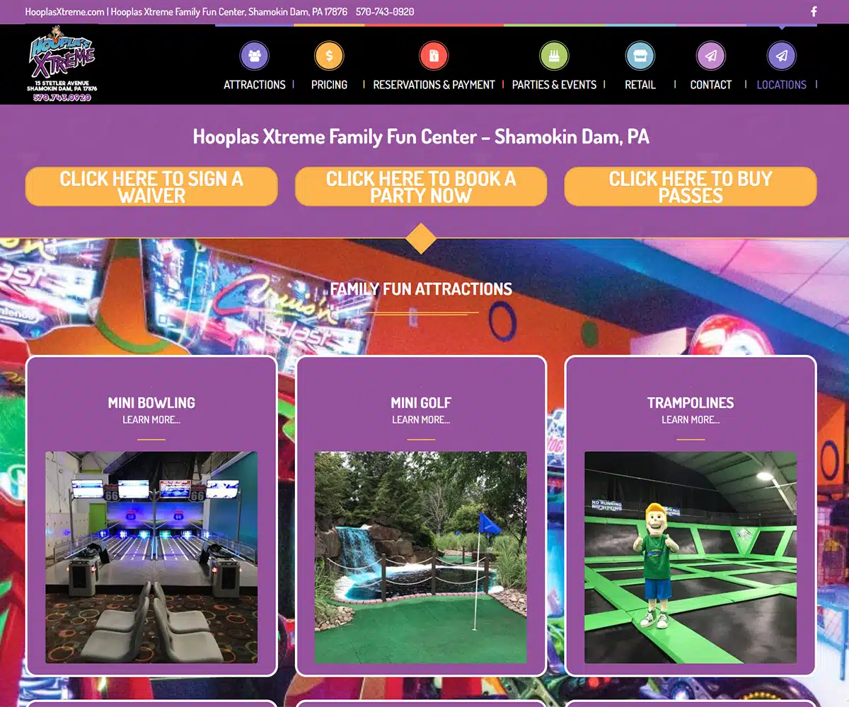The width and height of the screenshot is (849, 707).
Task: Click the Attractions people icon
Action: 255,56
